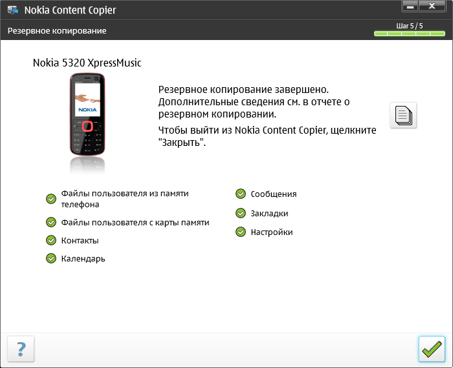Image resolution: width=453 pixels, height=368 pixels.
Task: Click the Шаг 5 / 5 progress bar
Action: pyautogui.click(x=410, y=34)
